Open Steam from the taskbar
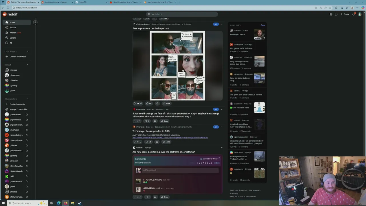This screenshot has width=366, height=206. pyautogui.click(x=79, y=203)
